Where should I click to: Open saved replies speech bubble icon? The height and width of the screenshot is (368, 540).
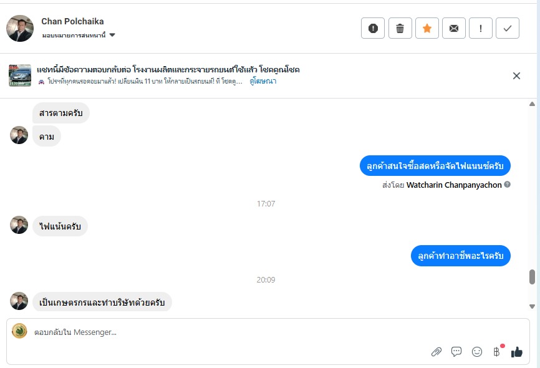pos(456,352)
